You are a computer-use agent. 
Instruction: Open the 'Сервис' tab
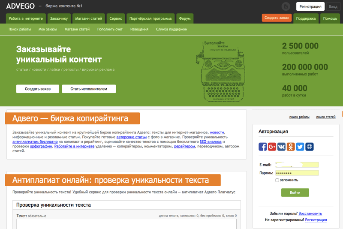tap(116, 18)
